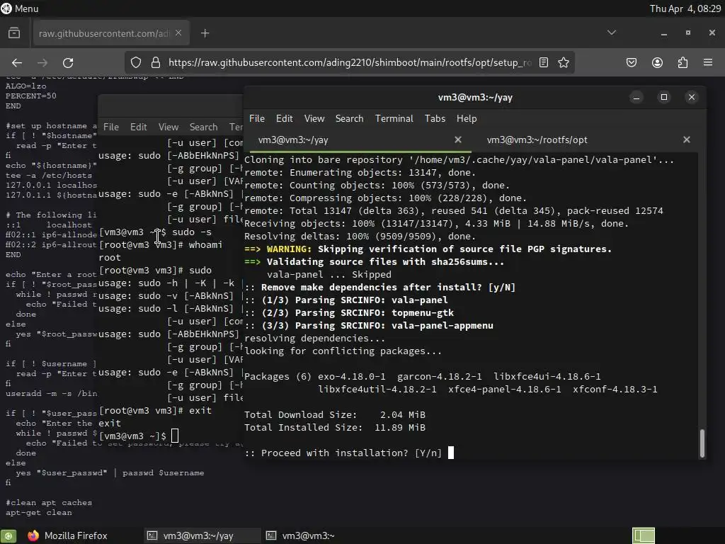The image size is (725, 544).
Task: Click the WARNING Skipping verification line
Action: 428,249
